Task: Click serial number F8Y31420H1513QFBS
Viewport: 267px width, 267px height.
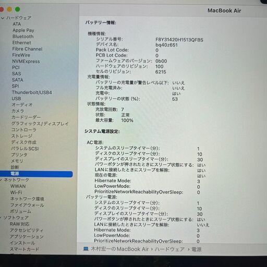Action: coord(179,40)
